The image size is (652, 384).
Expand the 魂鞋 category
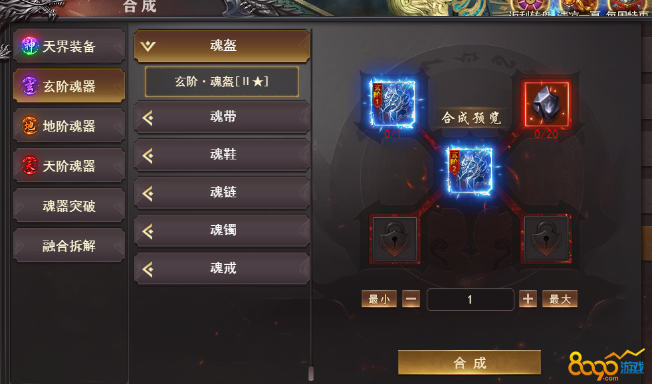(221, 155)
